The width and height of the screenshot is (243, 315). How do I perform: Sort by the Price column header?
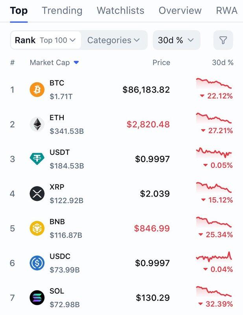(161, 63)
